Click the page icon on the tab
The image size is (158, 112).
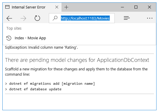7,7
